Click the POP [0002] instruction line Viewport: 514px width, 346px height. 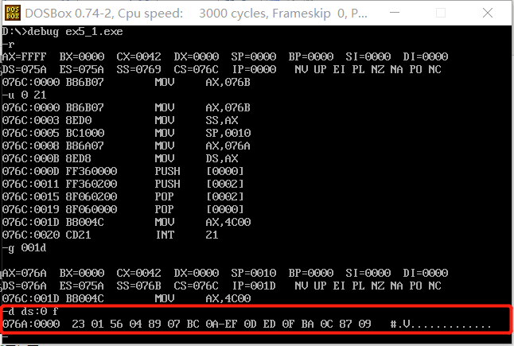123,196
